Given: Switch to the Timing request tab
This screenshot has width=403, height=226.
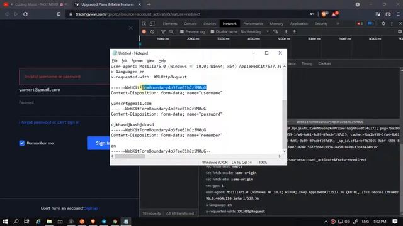Looking at the screenshot, I should (x=307, y=63).
